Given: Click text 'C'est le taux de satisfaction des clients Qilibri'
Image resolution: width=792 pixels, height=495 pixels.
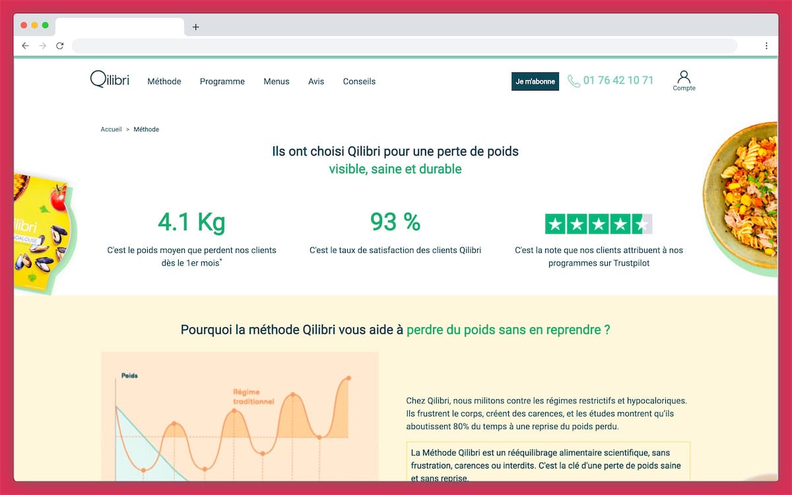Looking at the screenshot, I should (395, 250).
